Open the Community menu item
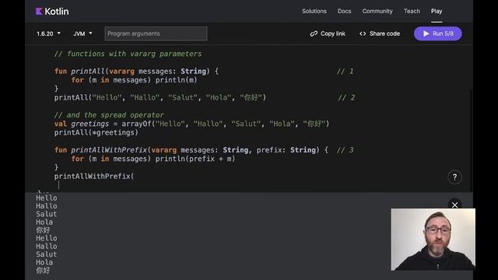The height and width of the screenshot is (280, 498). pos(377,11)
